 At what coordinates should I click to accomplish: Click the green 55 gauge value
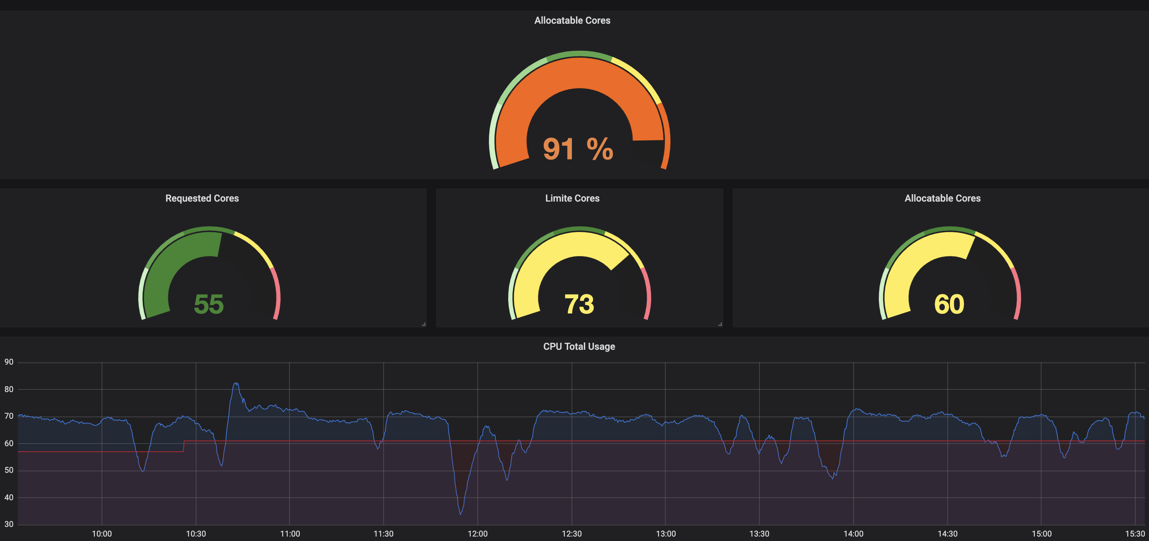tap(209, 304)
